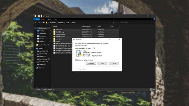Click the Python file icon in the dialog

(79, 53)
